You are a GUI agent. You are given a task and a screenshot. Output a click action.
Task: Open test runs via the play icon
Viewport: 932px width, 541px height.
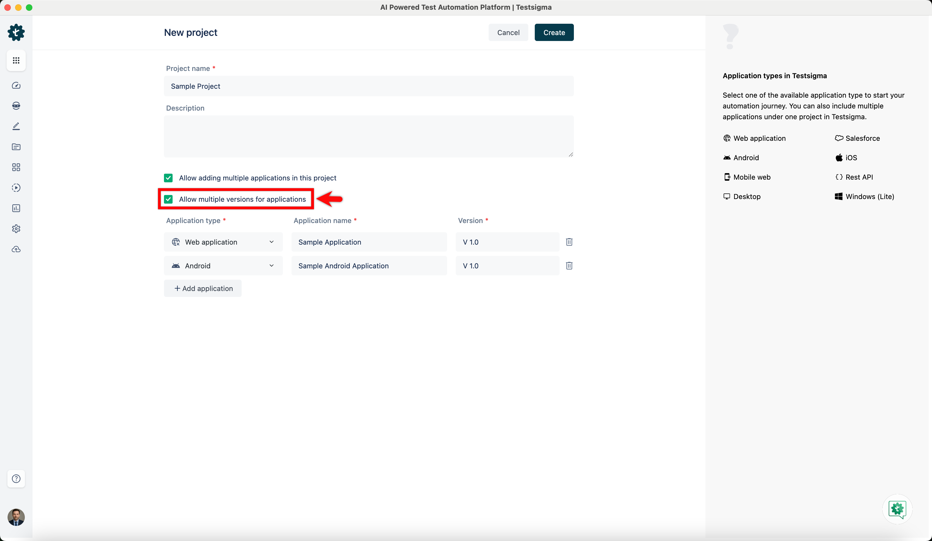pyautogui.click(x=16, y=187)
